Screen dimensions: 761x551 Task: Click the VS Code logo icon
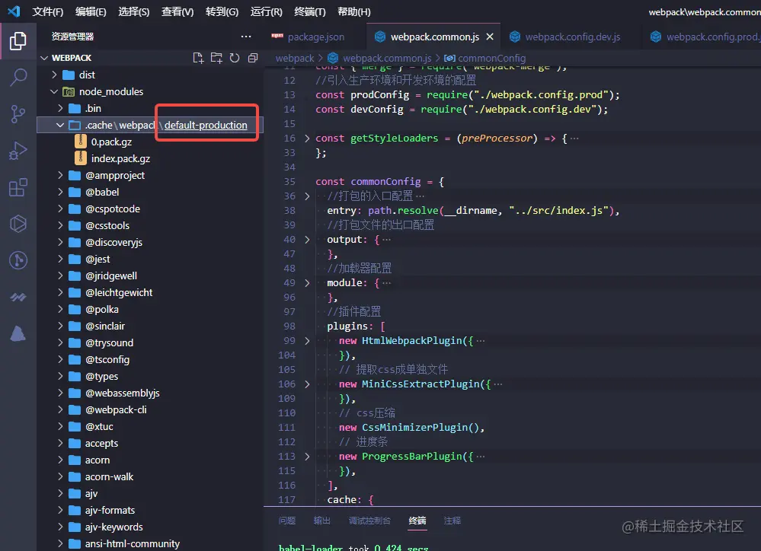pyautogui.click(x=14, y=11)
